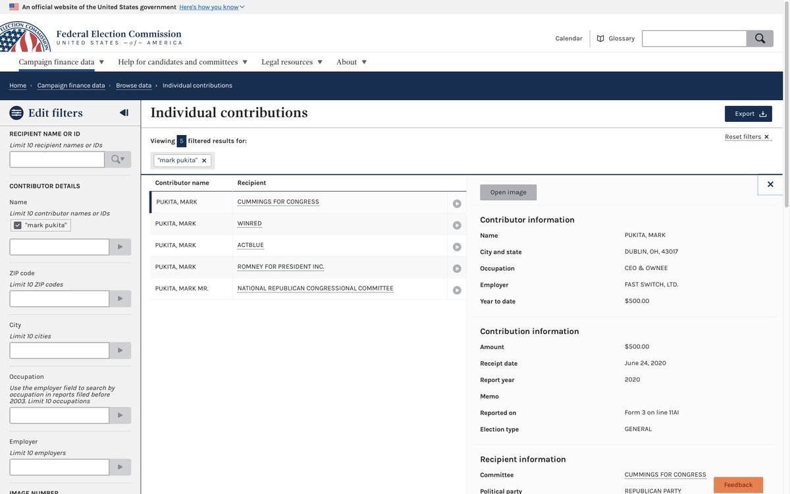This screenshot has height=494, width=790.
Task: Click the Employer input field
Action: pos(59,467)
